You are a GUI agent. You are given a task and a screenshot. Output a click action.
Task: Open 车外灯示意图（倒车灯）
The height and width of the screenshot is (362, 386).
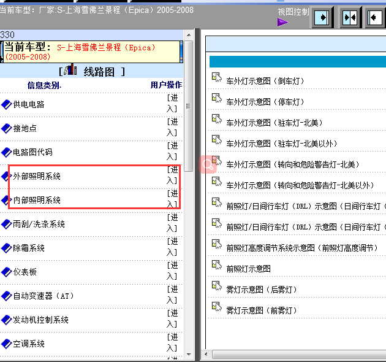[x=265, y=81]
